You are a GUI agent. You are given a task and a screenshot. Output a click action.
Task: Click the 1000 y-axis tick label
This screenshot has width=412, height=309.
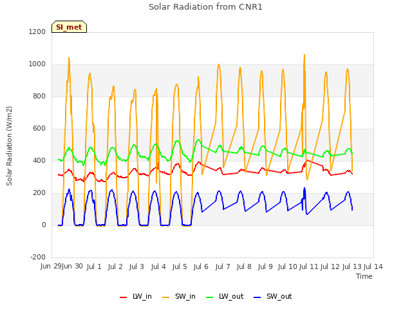coord(37,64)
